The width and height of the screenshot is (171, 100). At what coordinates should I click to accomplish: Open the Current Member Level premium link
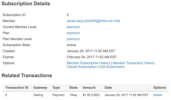pyautogui.click(x=73, y=27)
